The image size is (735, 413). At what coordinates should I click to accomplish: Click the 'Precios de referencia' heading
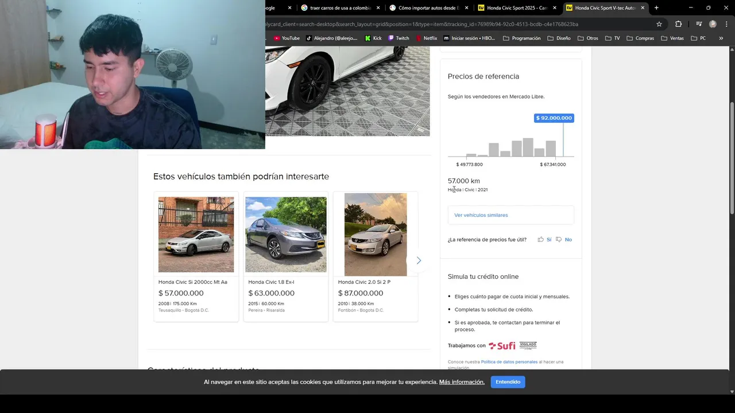pos(483,76)
